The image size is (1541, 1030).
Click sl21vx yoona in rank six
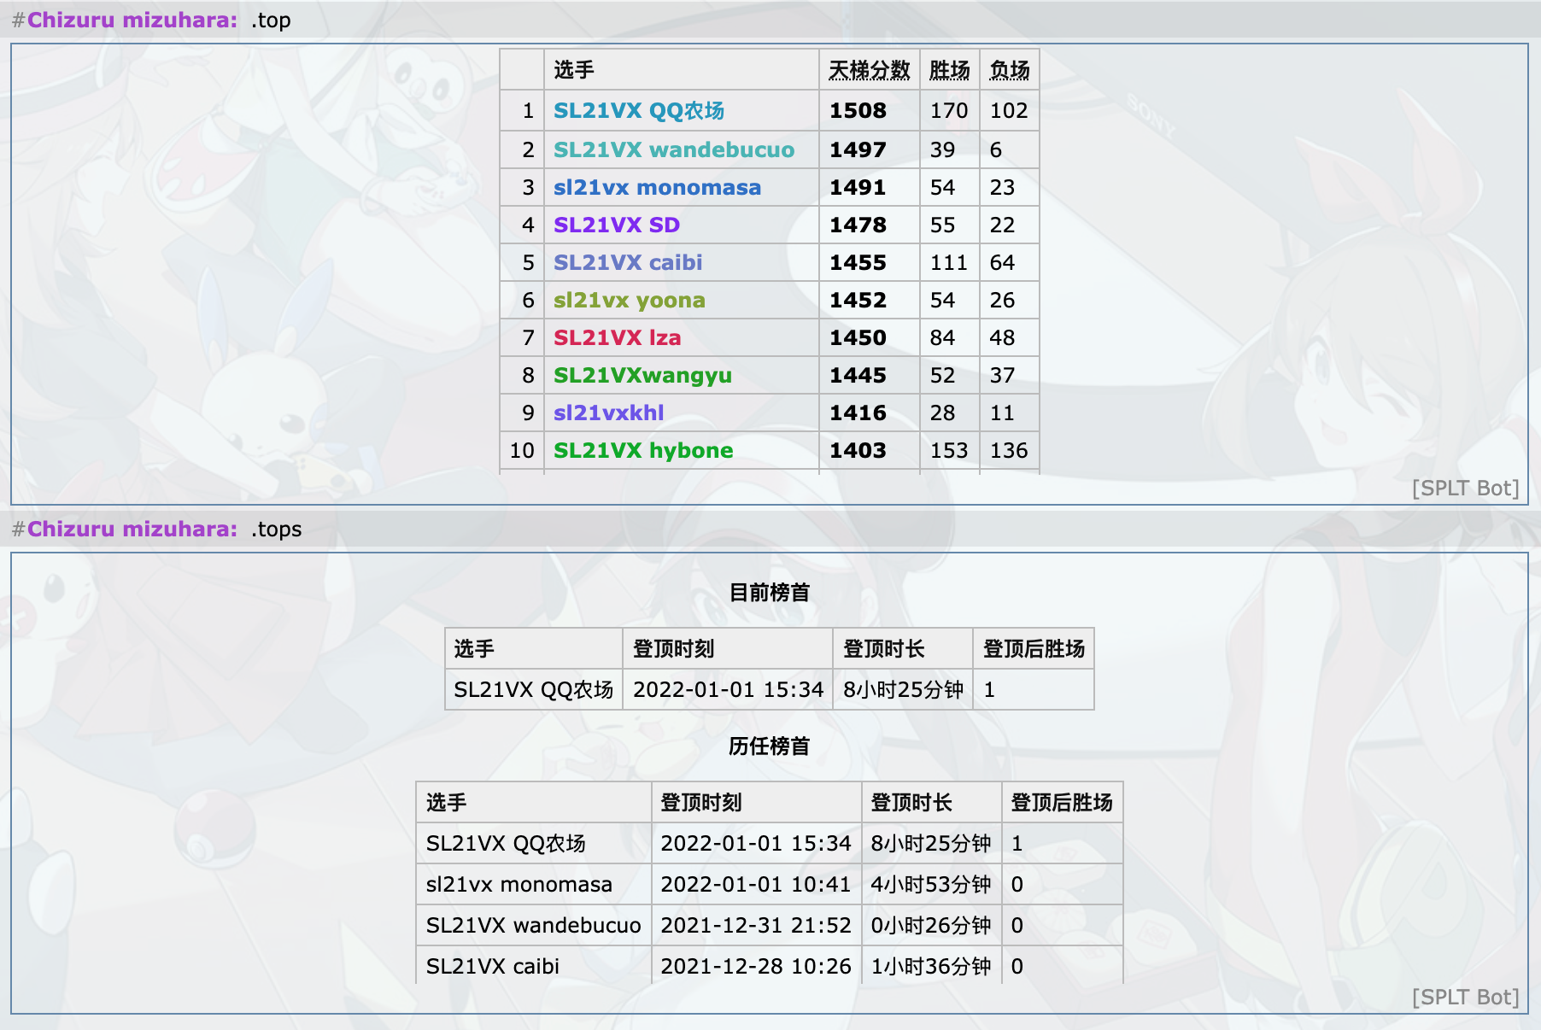(629, 301)
